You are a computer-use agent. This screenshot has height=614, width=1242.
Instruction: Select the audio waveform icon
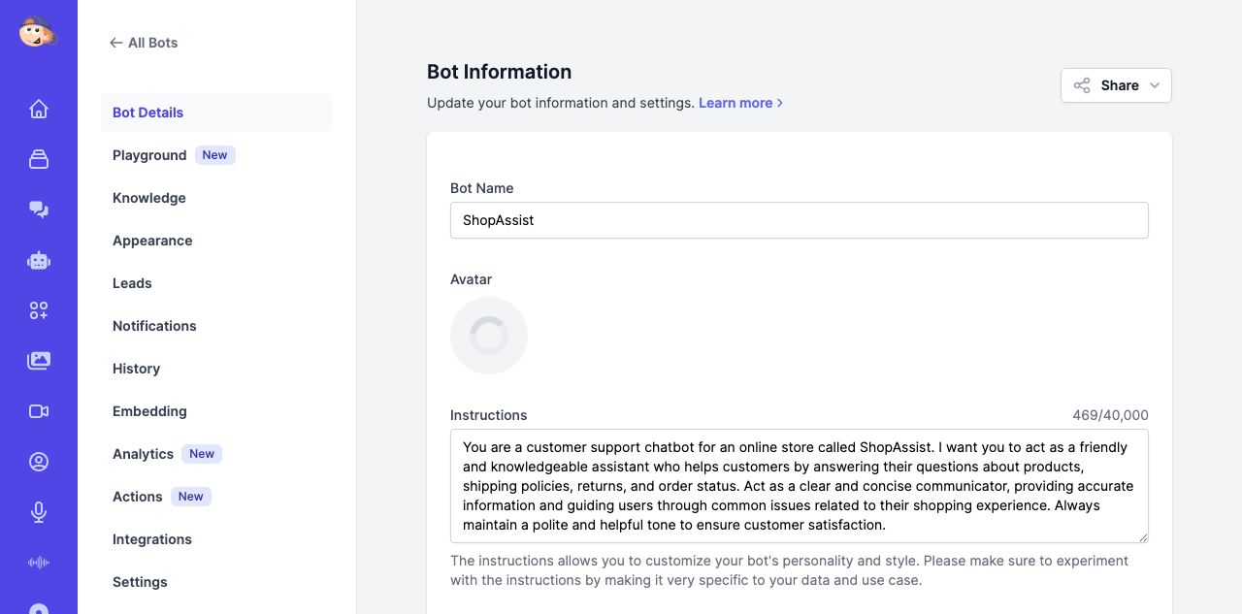(39, 562)
